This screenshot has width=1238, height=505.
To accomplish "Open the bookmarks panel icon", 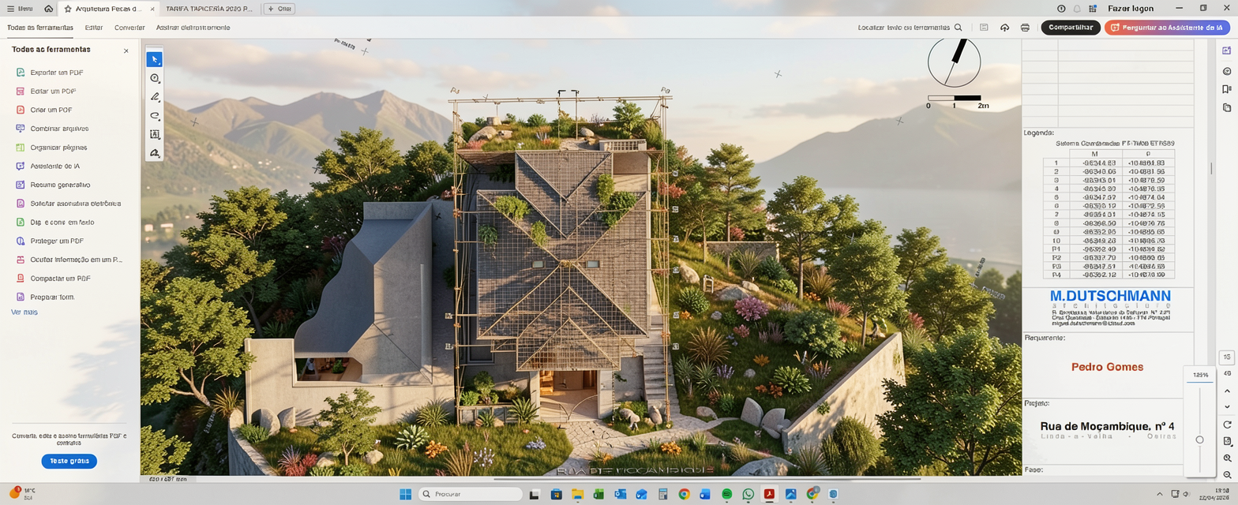I will tap(1226, 89).
